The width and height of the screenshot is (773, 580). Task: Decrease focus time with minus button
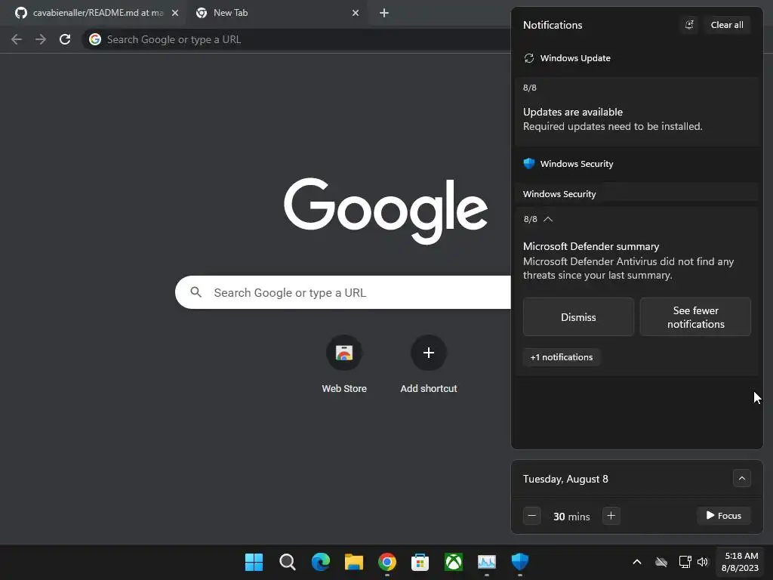pos(532,516)
